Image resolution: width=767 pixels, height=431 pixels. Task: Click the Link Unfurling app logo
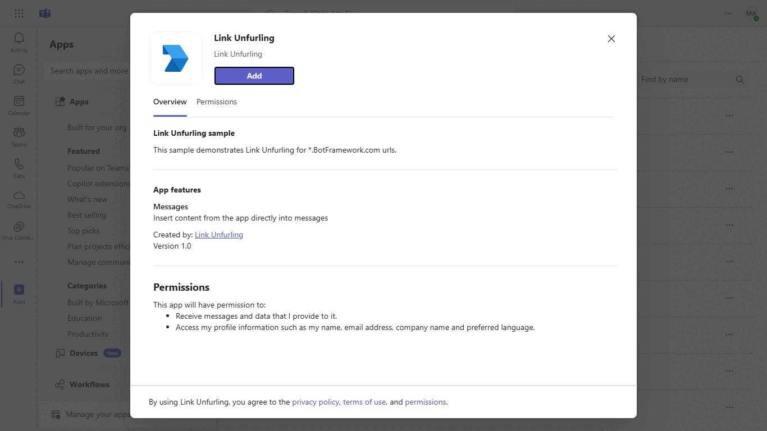pos(176,58)
